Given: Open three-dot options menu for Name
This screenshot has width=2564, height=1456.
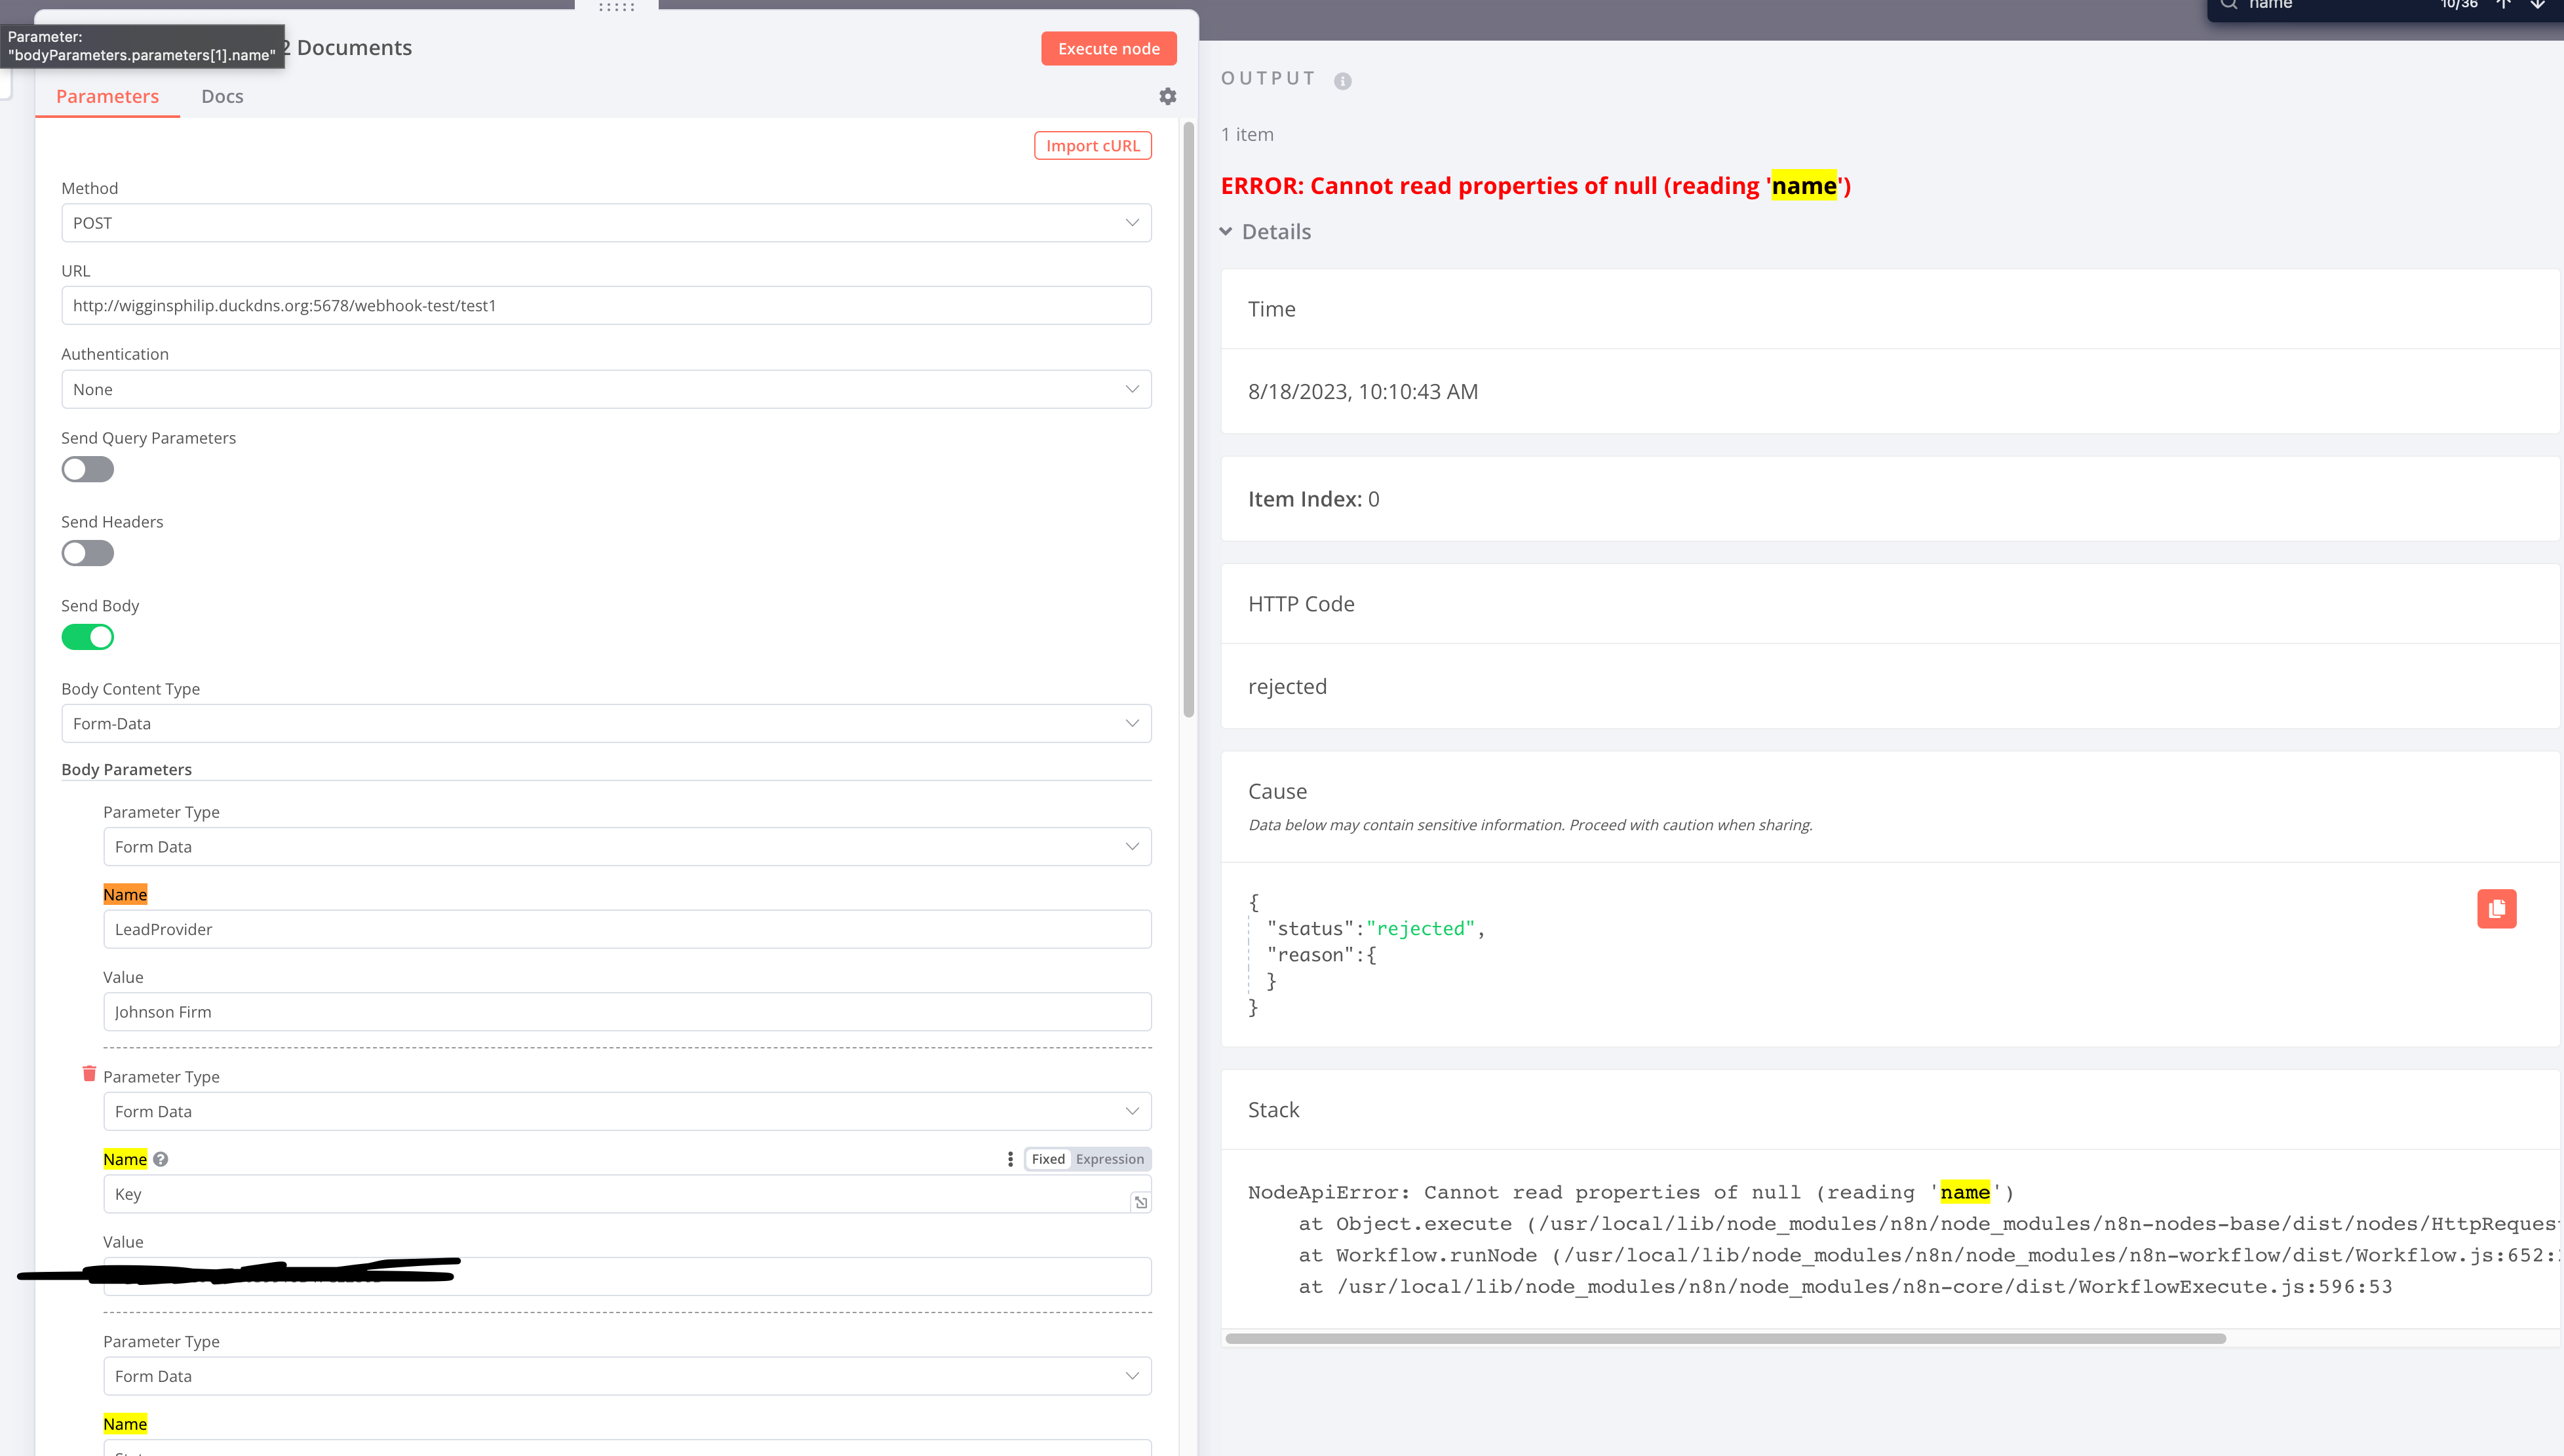Looking at the screenshot, I should pos(1010,1159).
